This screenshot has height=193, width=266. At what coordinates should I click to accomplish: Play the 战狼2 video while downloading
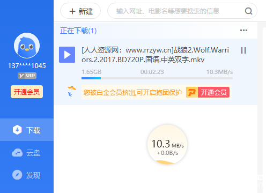click(67, 55)
